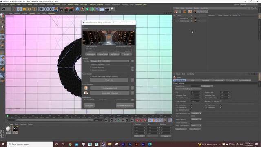261x147 pixels.
Task: Activate the Rotate tool
Action: [29, 9]
